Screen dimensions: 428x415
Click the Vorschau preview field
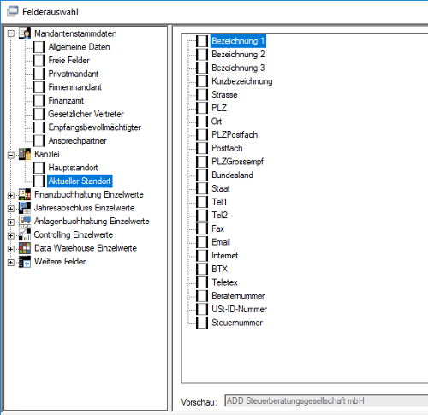pos(326,401)
